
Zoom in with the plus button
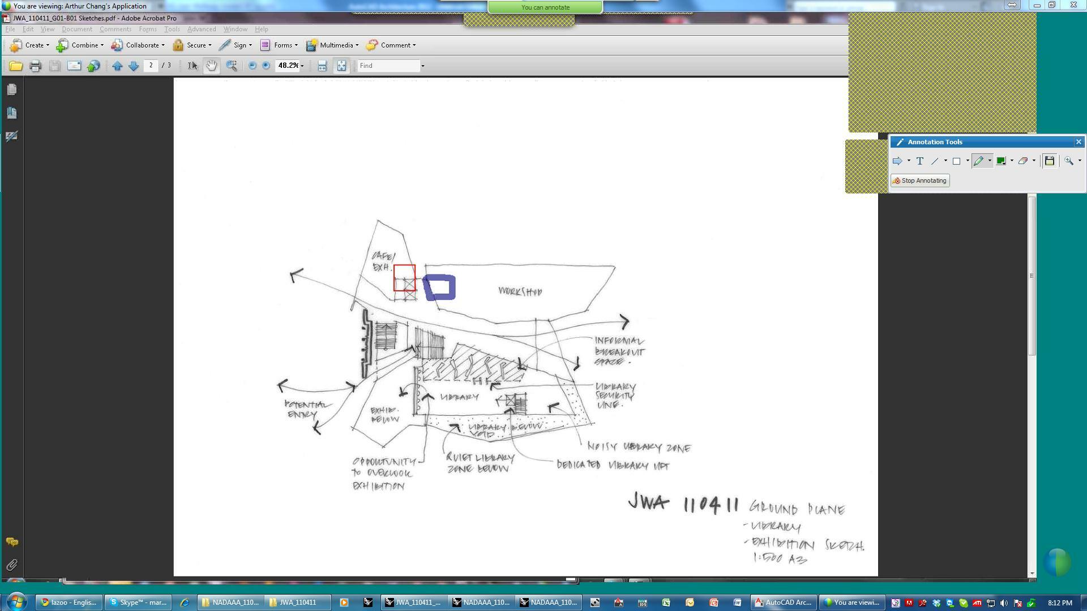266,66
